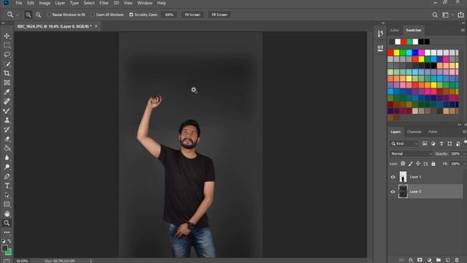Select the Brush tool
The image size is (467, 263).
tap(7, 110)
